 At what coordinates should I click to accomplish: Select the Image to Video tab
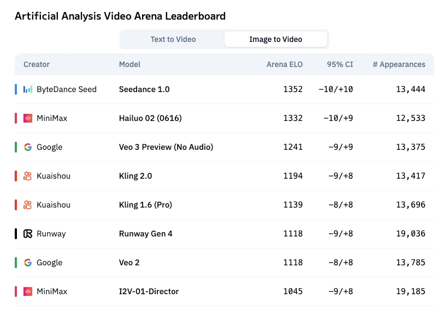[276, 39]
